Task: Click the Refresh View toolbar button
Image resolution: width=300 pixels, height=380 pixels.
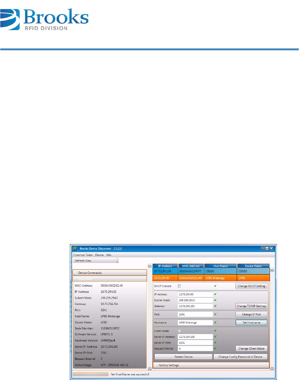Action: [96, 260]
